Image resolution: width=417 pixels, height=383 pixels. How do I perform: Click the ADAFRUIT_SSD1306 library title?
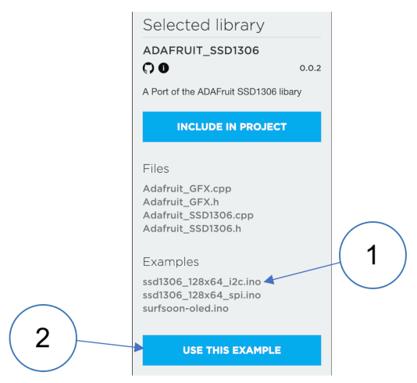point(201,51)
